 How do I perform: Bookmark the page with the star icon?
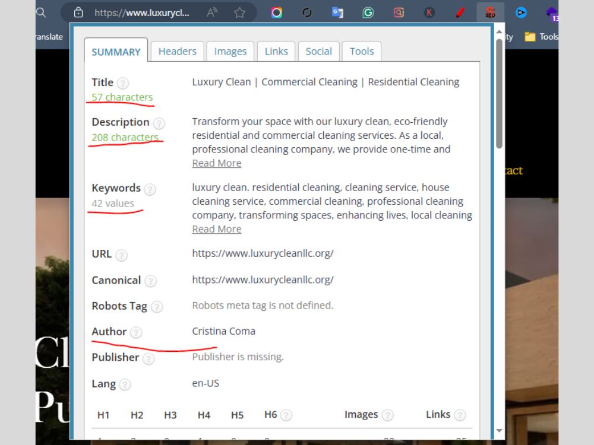(x=239, y=13)
